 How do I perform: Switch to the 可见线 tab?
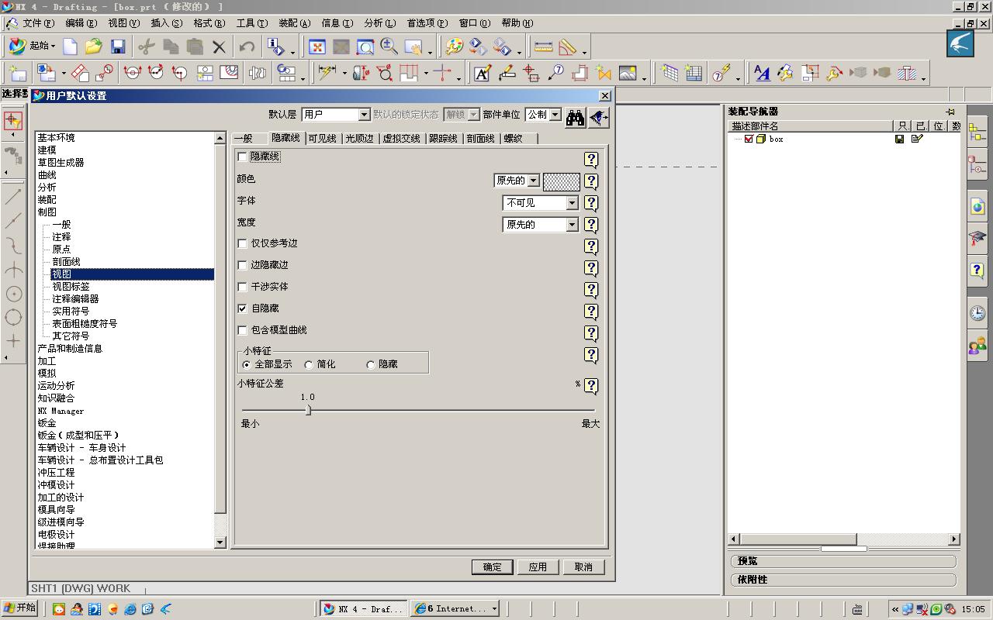click(x=322, y=138)
